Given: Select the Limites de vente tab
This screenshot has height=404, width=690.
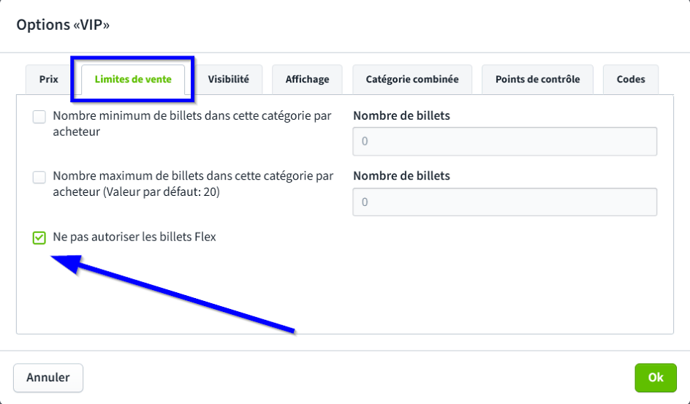Looking at the screenshot, I should (x=133, y=79).
